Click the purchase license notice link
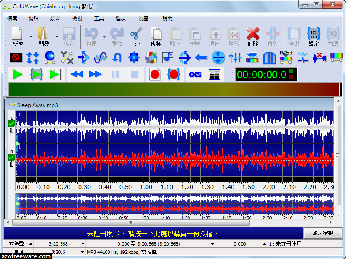The image size is (346, 259). [x=152, y=234]
